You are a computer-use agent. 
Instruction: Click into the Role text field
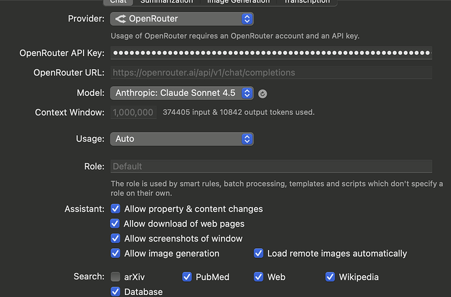[271, 166]
